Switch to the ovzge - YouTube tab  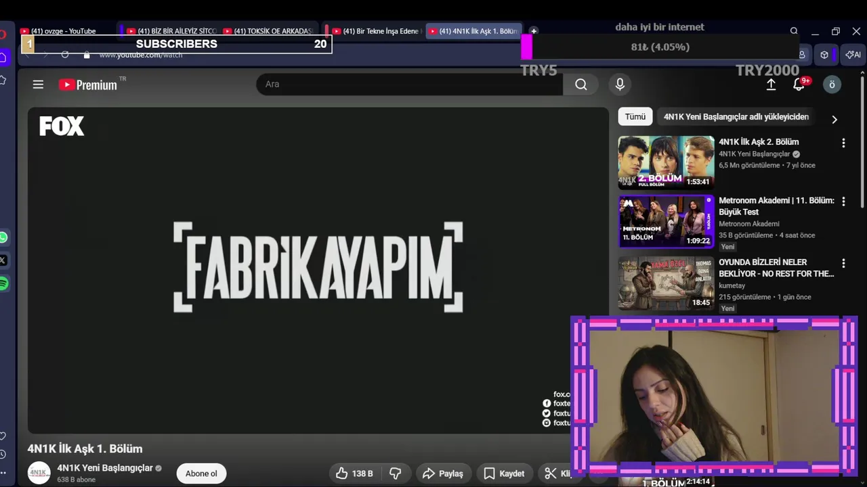[64, 31]
